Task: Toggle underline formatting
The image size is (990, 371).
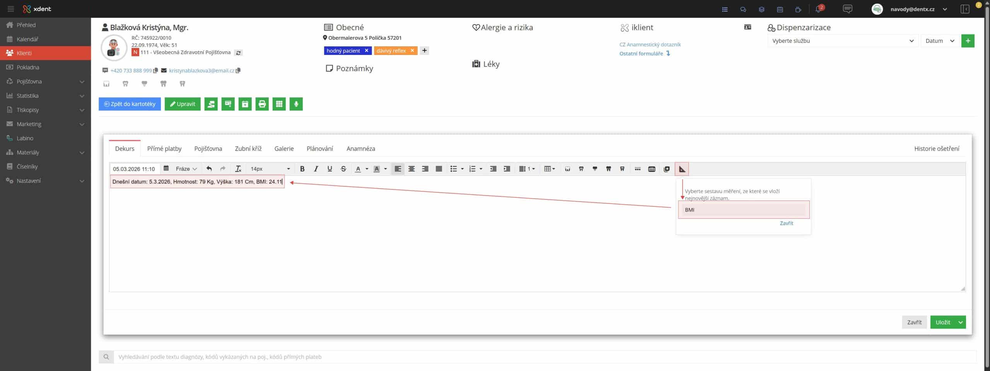Action: [329, 169]
